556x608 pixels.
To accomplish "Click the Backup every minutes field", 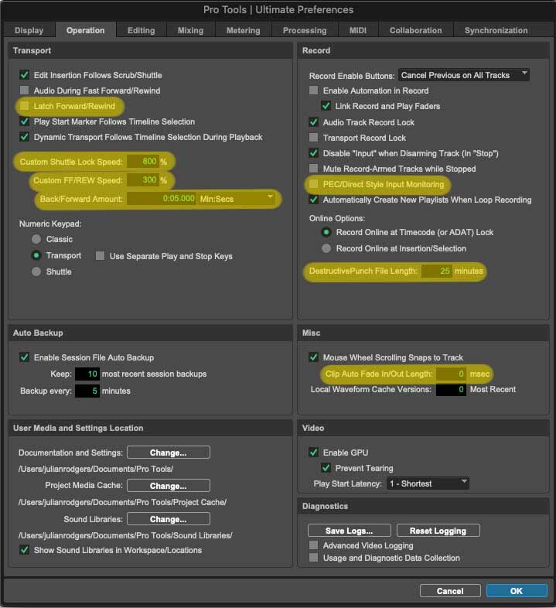I will point(87,391).
